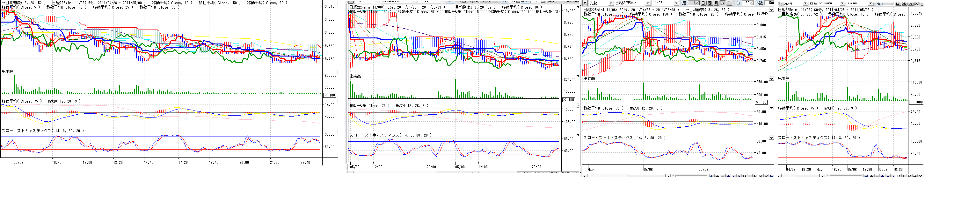Click the ×100 scale box on the 5-minute volume panel
The width and height of the screenshot is (969, 221).
330,95
